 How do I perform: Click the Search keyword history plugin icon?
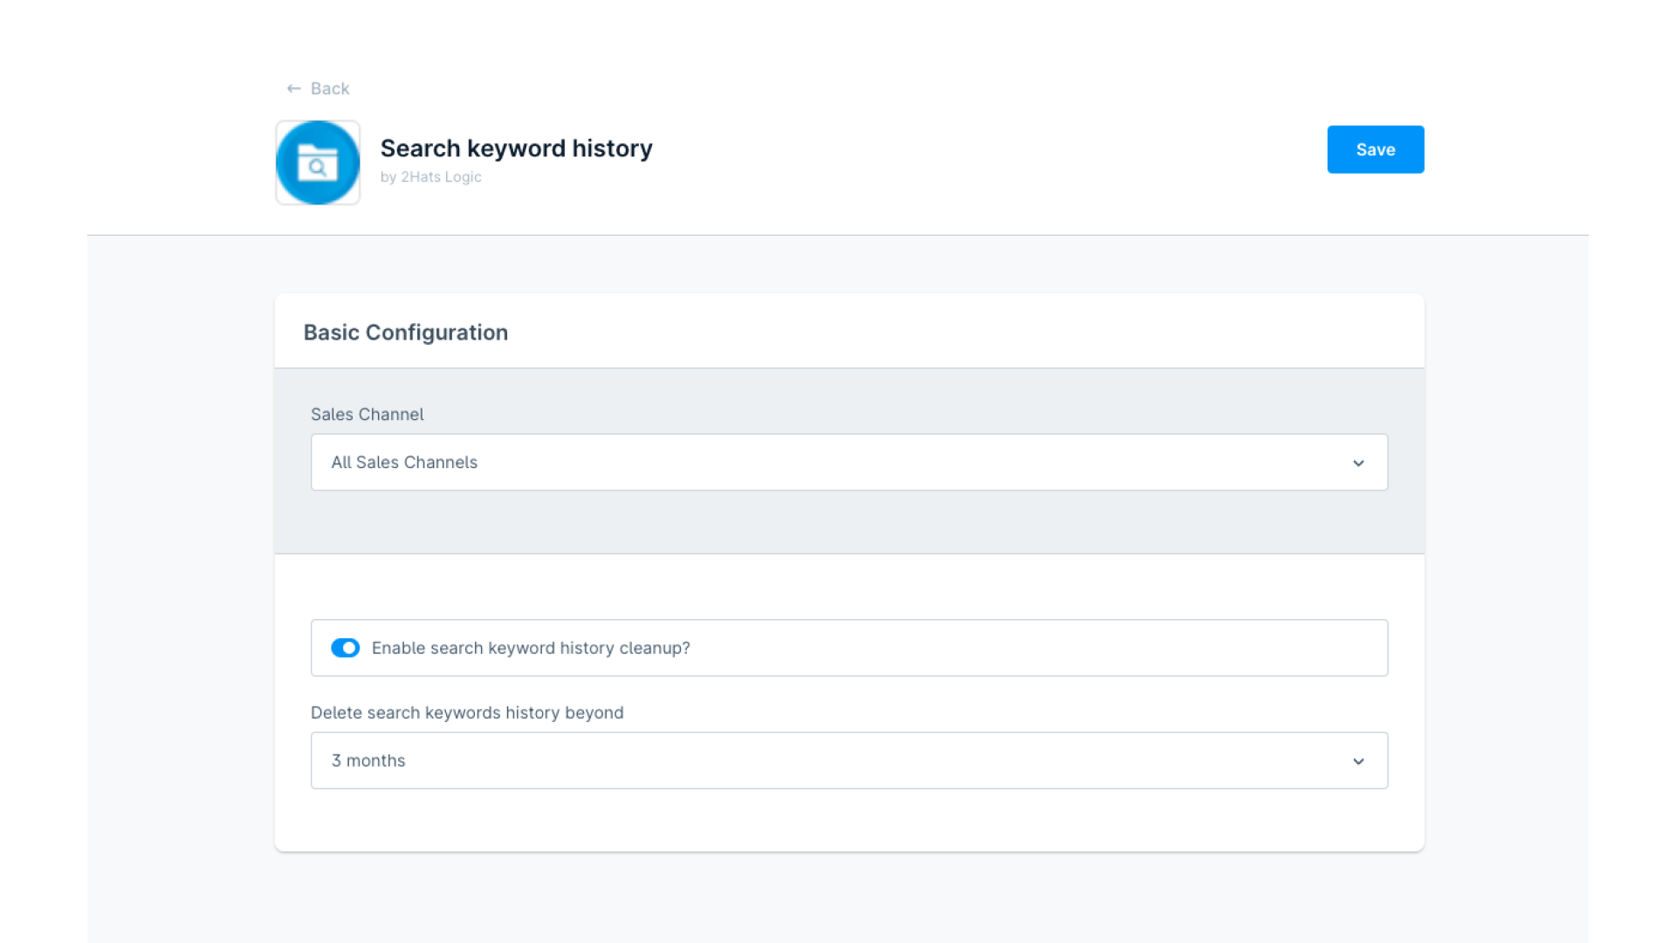coord(318,162)
